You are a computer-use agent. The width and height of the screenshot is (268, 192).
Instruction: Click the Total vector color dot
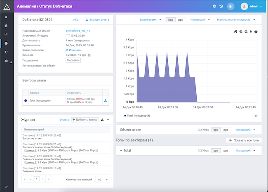[26, 100]
